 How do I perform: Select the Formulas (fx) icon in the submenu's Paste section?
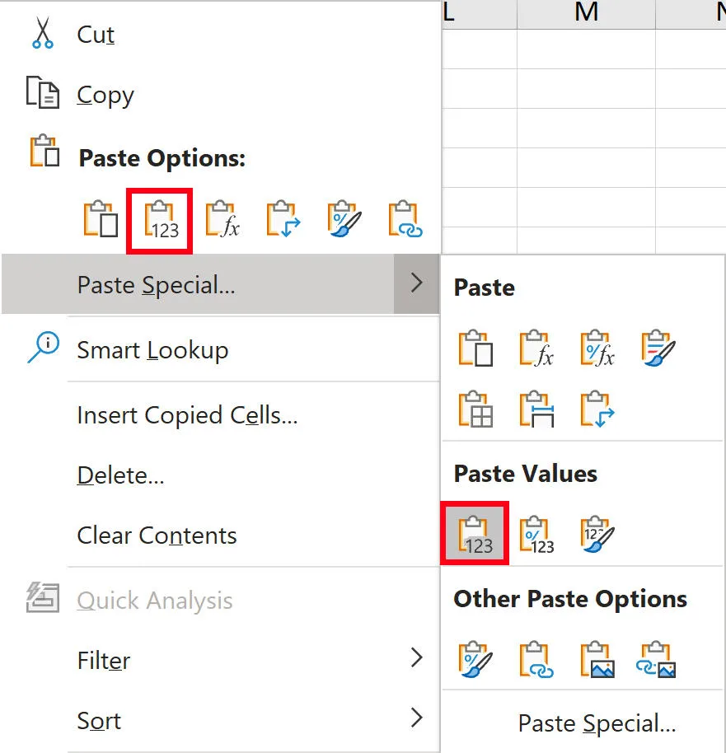point(536,348)
